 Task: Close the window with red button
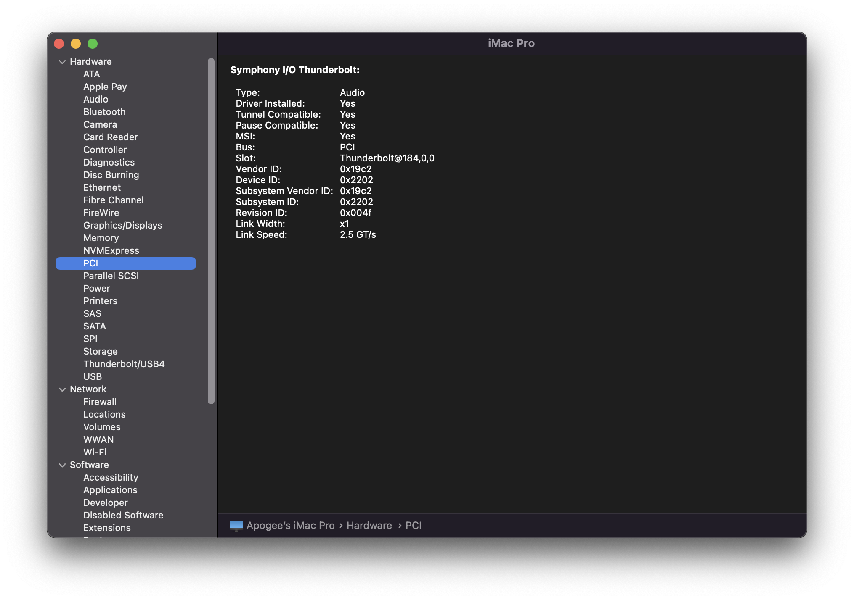click(59, 44)
